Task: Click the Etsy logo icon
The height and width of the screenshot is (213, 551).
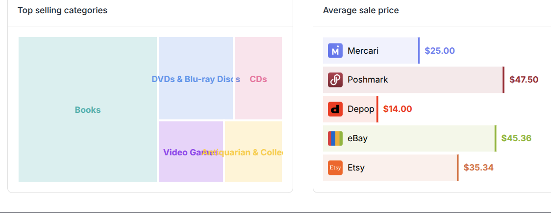Action: [x=335, y=168]
